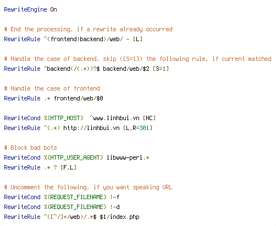Click the [F,L] forbidden flag
This screenshot has height=226, width=276.
pyautogui.click(x=68, y=167)
